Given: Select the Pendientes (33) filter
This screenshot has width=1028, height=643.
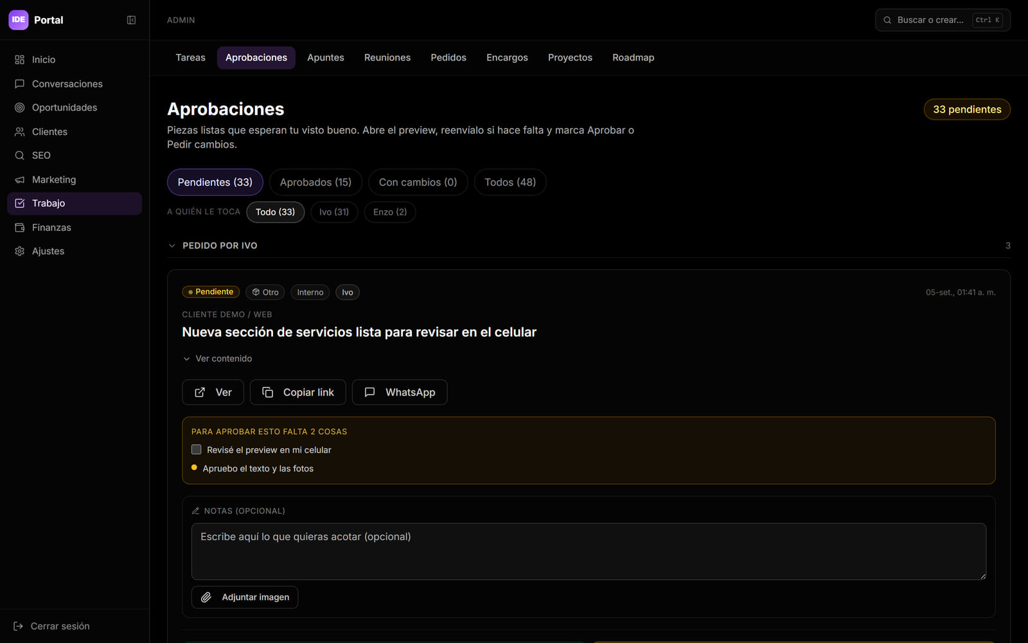Looking at the screenshot, I should pyautogui.click(x=215, y=182).
